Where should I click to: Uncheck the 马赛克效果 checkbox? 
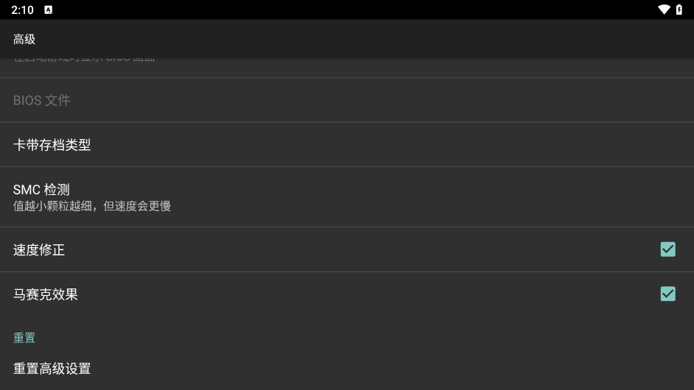click(667, 294)
